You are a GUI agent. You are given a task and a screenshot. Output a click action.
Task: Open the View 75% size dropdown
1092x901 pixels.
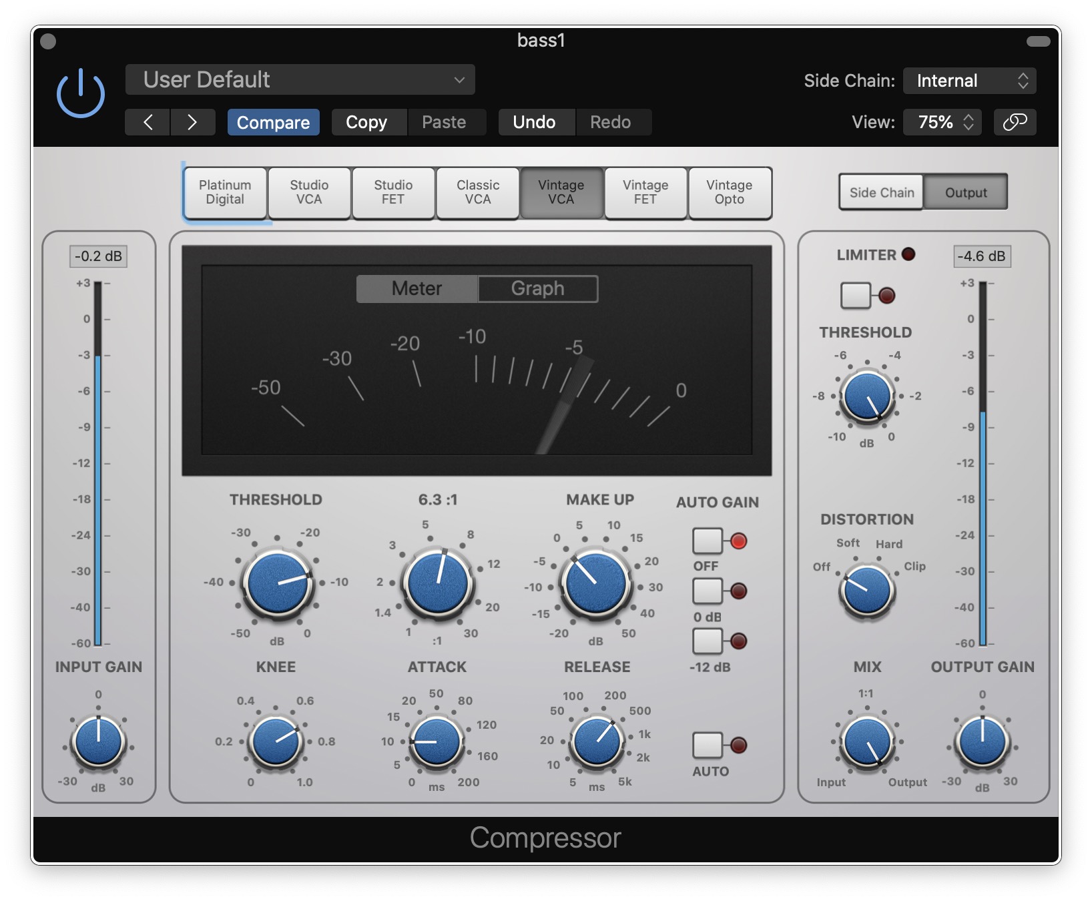point(942,122)
